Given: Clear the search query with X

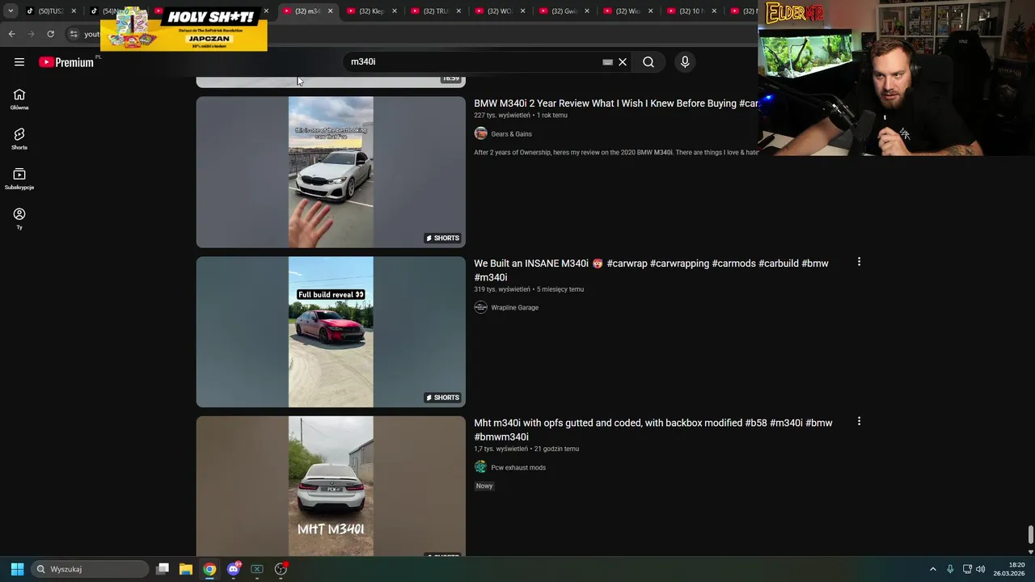Looking at the screenshot, I should click(x=623, y=62).
